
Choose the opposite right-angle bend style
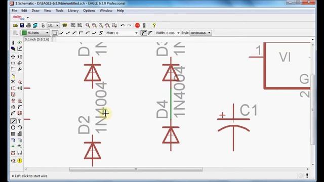click(x=81, y=33)
